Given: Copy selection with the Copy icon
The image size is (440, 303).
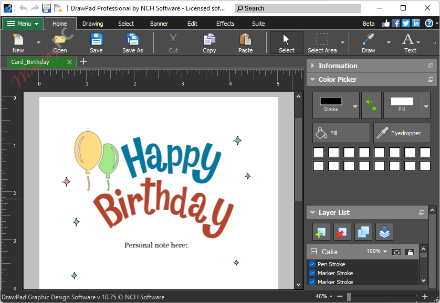Looking at the screenshot, I should (209, 43).
